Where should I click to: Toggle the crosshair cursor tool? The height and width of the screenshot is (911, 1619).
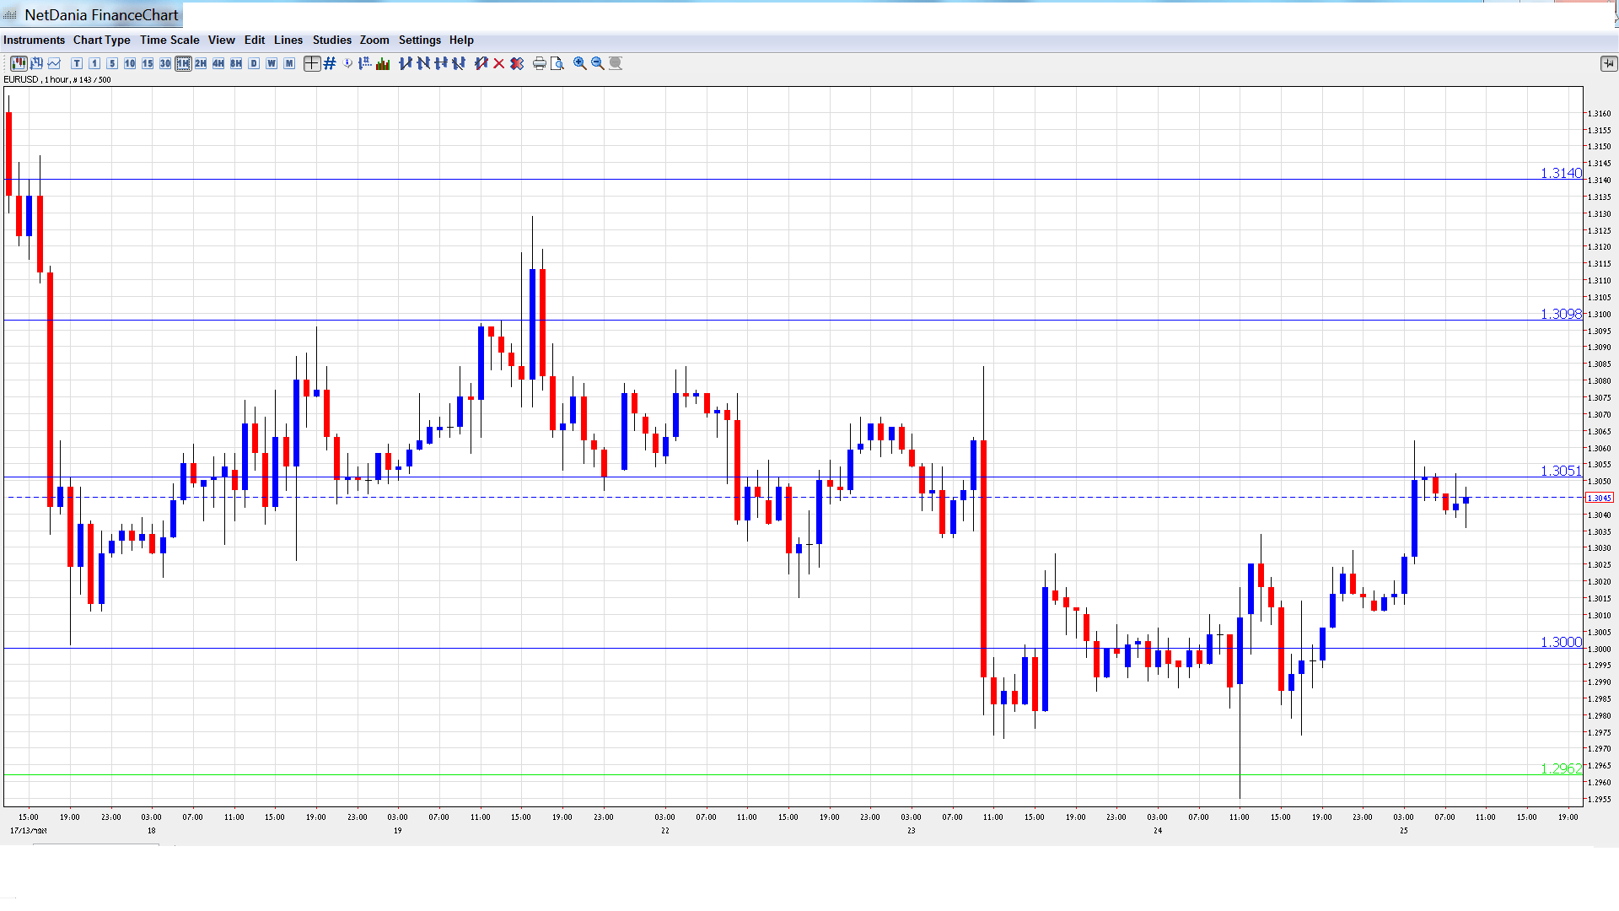tap(312, 63)
